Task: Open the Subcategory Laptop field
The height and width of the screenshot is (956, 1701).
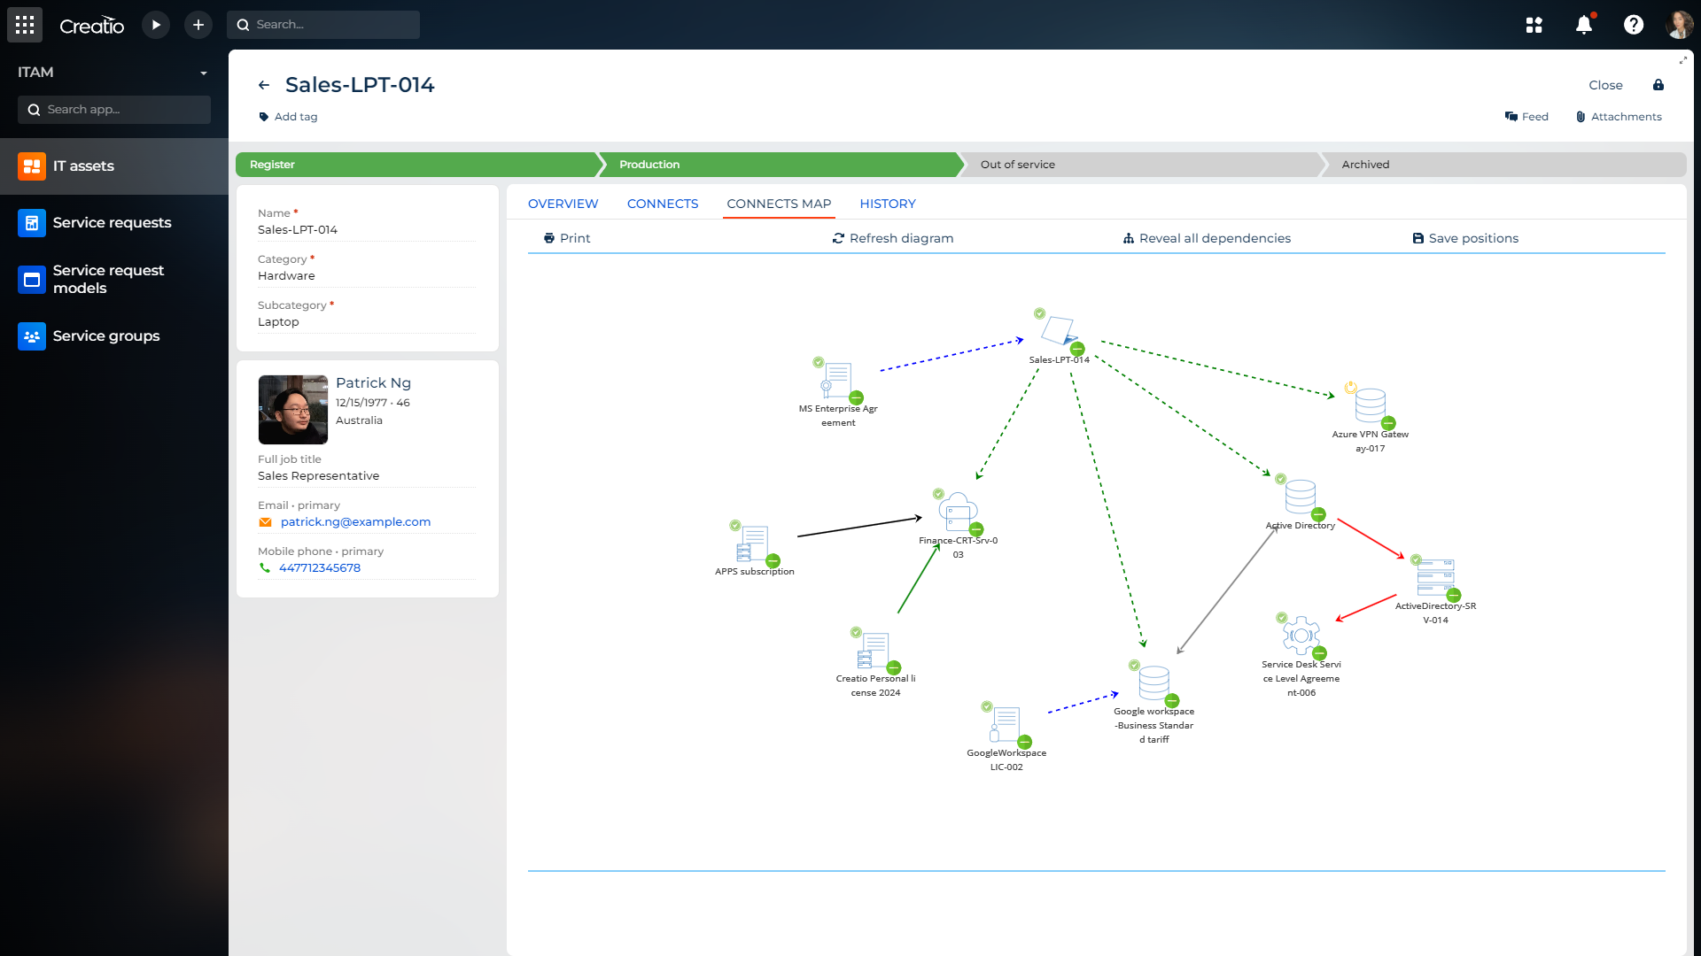Action: click(x=367, y=322)
